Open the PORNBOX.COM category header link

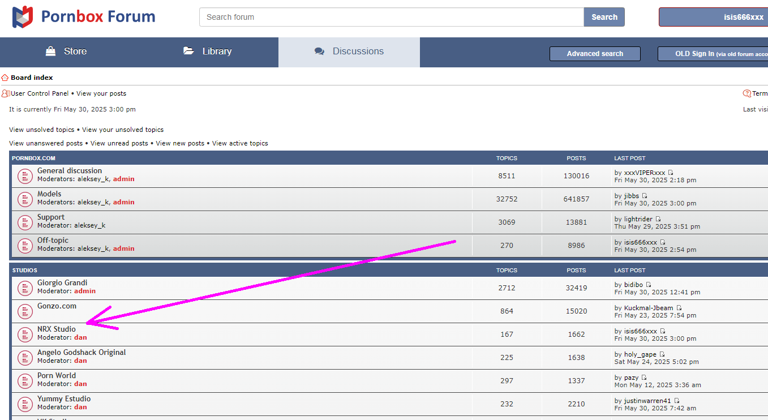pos(33,158)
